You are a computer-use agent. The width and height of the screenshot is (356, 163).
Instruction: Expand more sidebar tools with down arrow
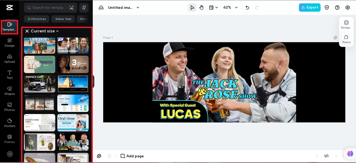(10, 154)
